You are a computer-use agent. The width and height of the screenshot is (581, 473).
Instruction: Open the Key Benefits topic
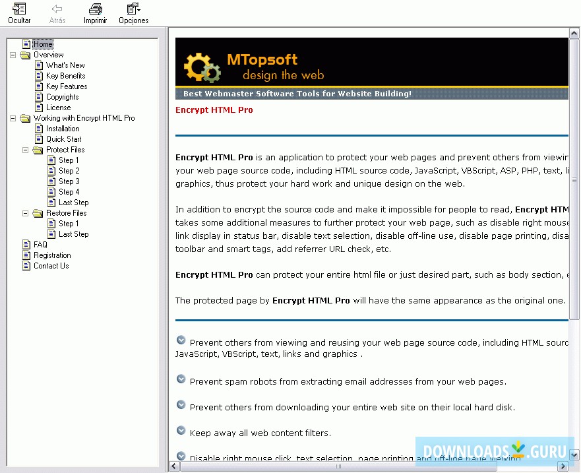coord(65,76)
